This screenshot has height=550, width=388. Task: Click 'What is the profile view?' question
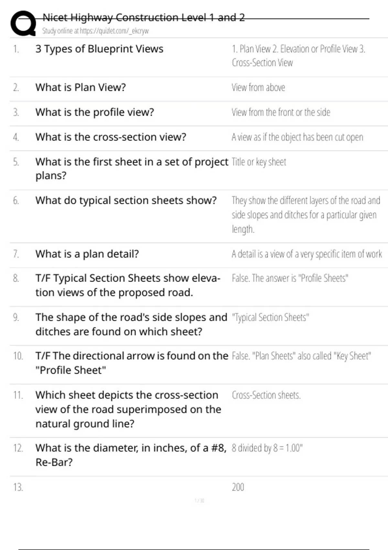[x=95, y=112]
